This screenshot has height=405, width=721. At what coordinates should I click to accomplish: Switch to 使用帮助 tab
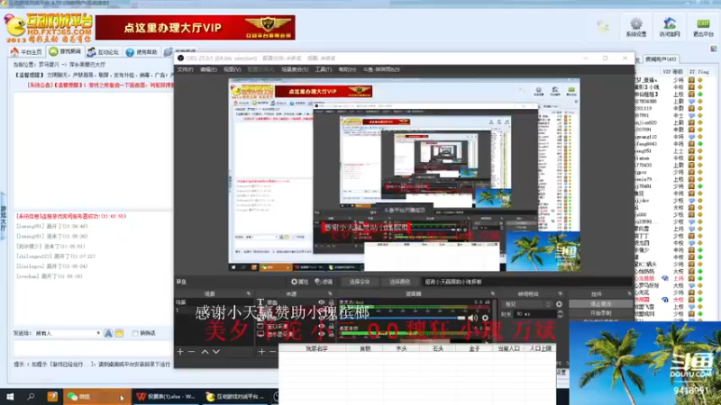(x=141, y=51)
